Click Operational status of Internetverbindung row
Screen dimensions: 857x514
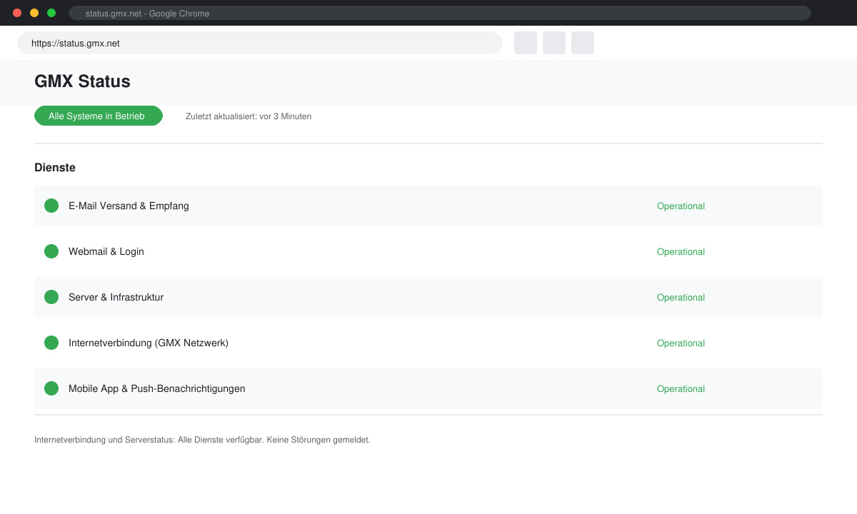click(681, 343)
